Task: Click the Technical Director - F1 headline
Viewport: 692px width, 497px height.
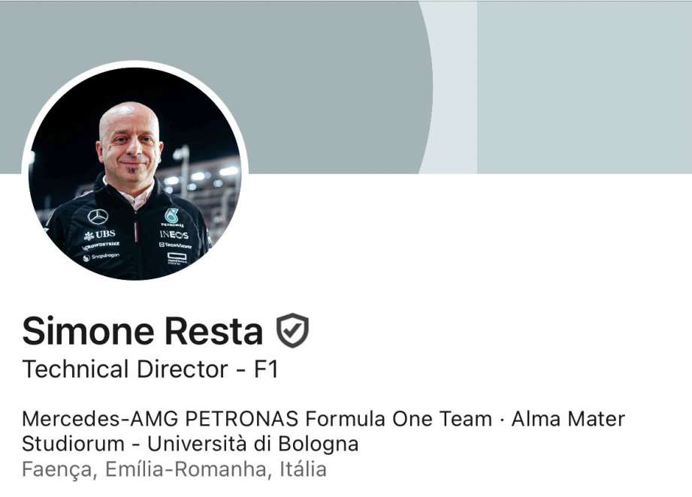Action: [150, 369]
